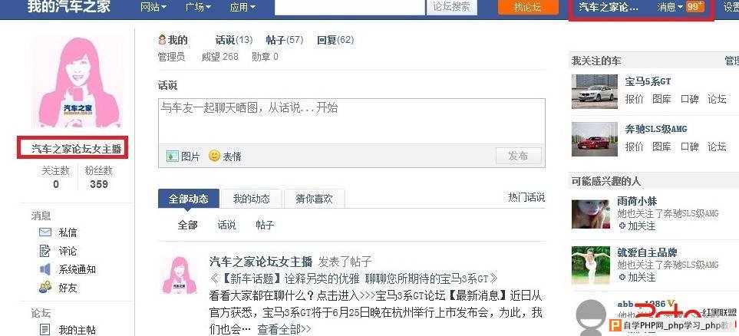
Task: Open the 查看全部>> link
Action: click(284, 329)
